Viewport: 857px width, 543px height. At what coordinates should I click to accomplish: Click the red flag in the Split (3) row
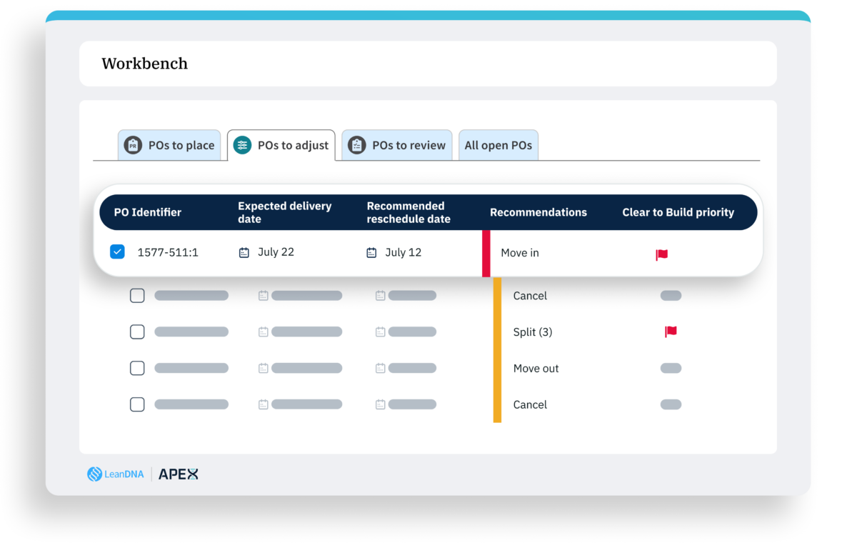coord(671,332)
